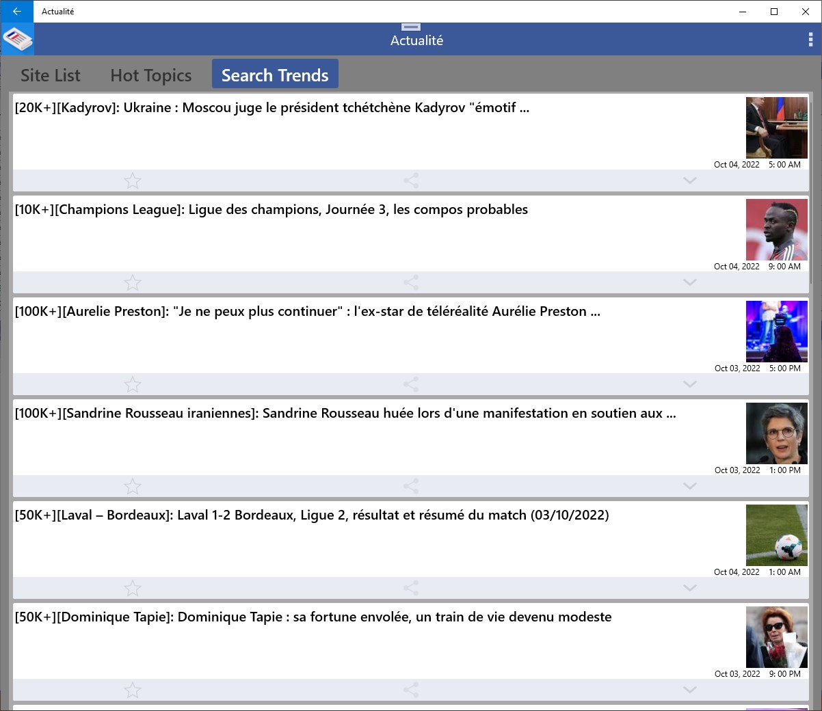This screenshot has width=822, height=711.
Task: Expand the Dominique Tapie article chevron
Action: [x=690, y=690]
